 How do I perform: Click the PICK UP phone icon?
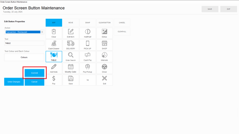click(x=88, y=45)
